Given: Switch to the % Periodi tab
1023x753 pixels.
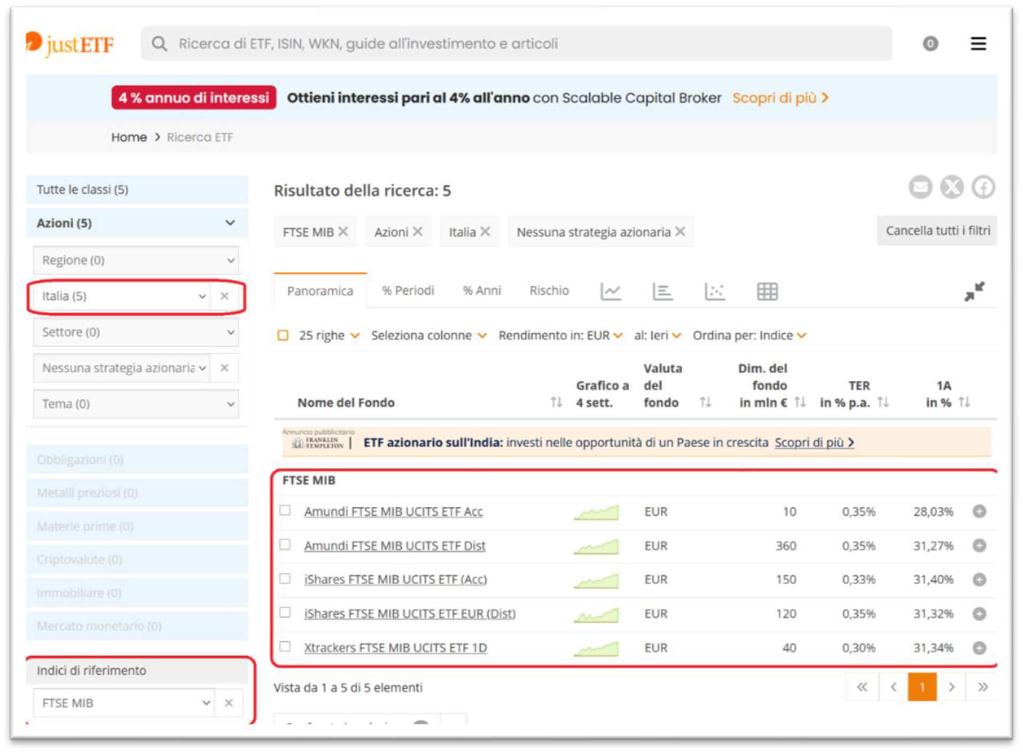Looking at the screenshot, I should 408,291.
